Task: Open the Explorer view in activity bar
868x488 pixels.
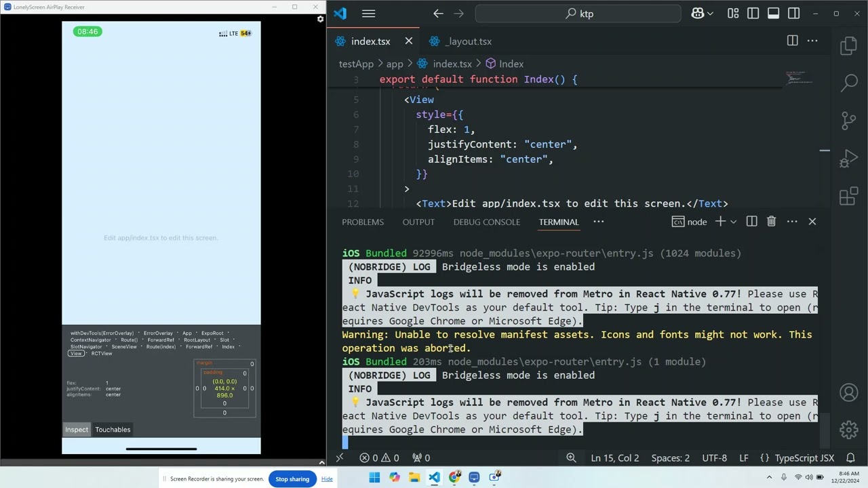Action: pyautogui.click(x=849, y=46)
